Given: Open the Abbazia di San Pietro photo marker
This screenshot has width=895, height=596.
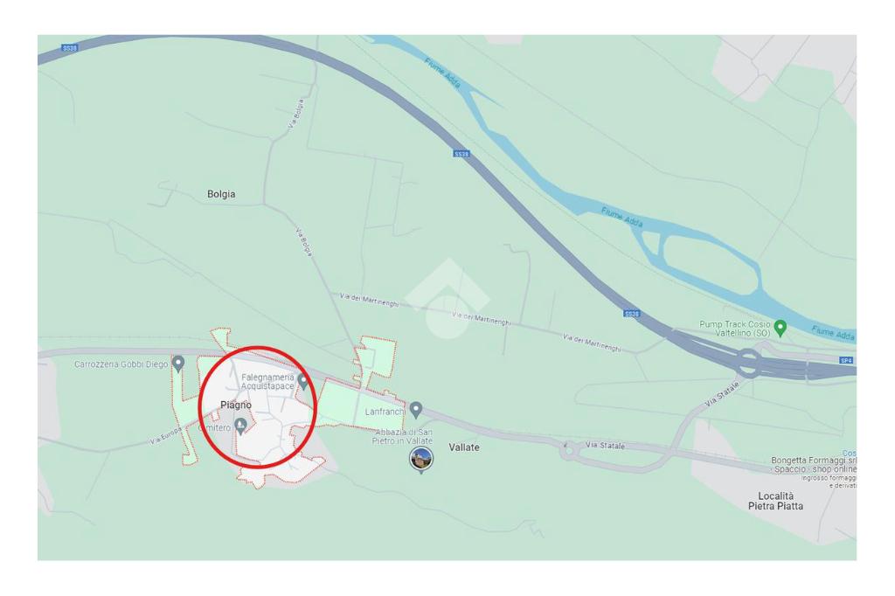Looking at the screenshot, I should tap(421, 461).
